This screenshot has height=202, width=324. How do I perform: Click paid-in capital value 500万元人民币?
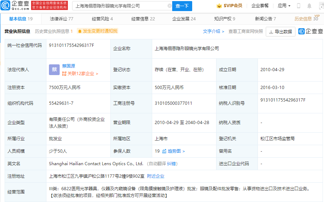click(x=169, y=88)
